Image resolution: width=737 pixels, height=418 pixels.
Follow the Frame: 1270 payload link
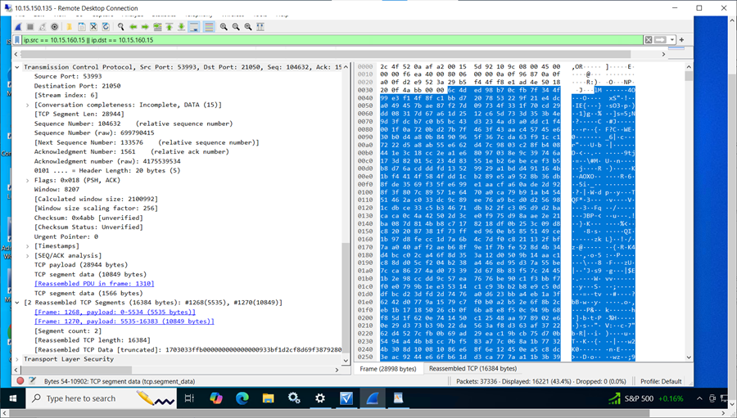(x=124, y=321)
